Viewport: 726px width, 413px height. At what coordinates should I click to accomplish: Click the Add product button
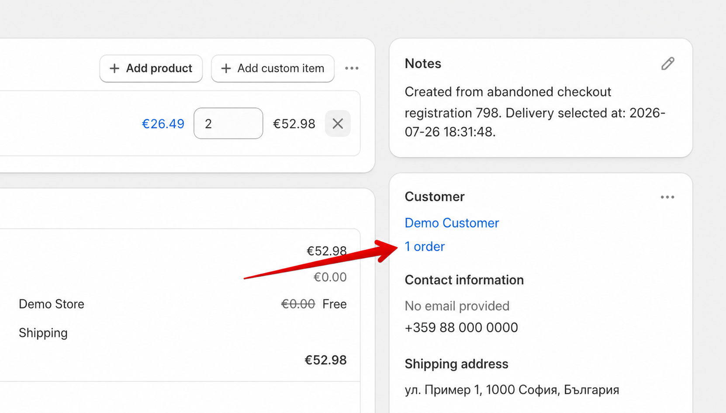pyautogui.click(x=151, y=68)
